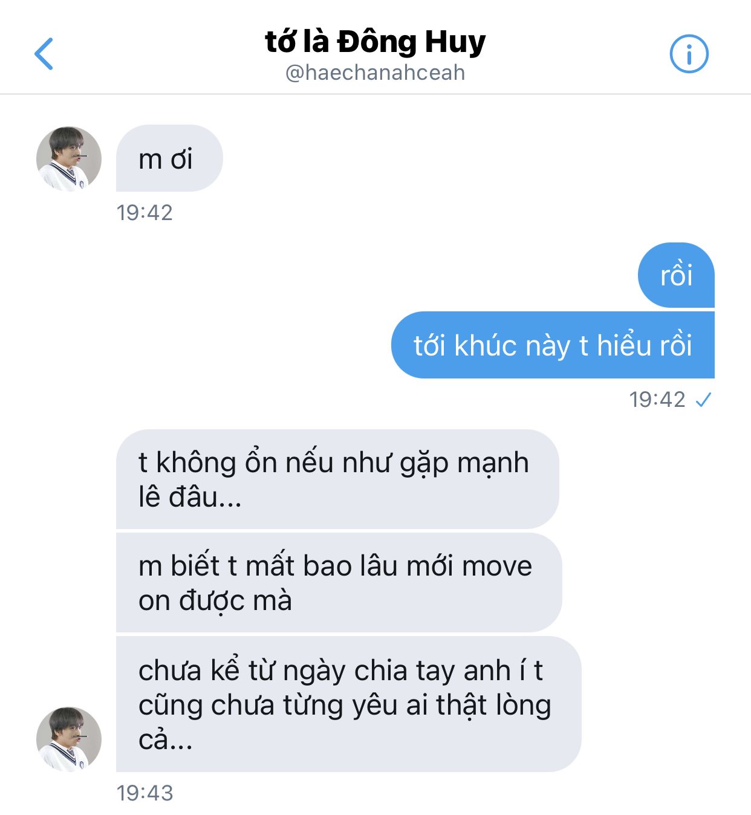Viewport: 751px width, 815px height.
Task: Click the 19:42 timestamp under 'm ơi'
Action: pyautogui.click(x=145, y=213)
